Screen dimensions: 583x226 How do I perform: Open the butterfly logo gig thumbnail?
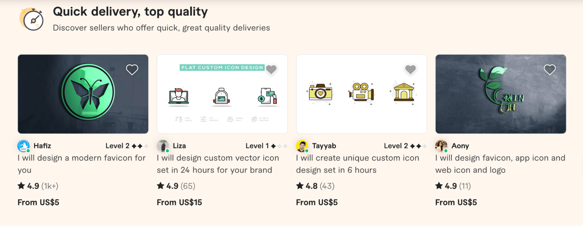tap(83, 94)
